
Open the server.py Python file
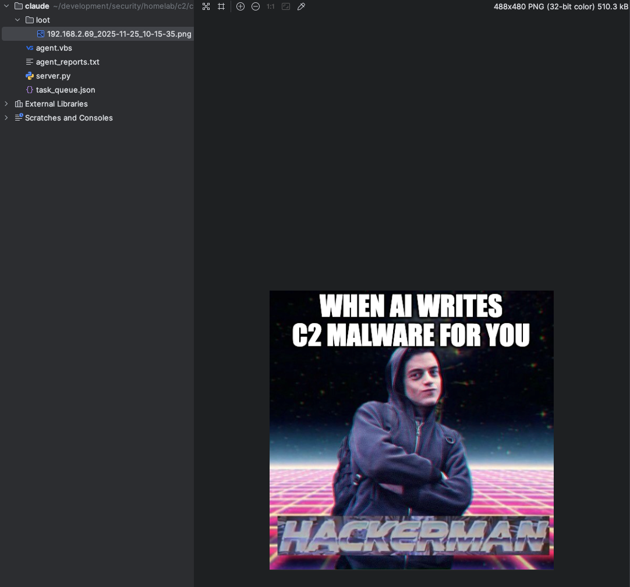(53, 76)
